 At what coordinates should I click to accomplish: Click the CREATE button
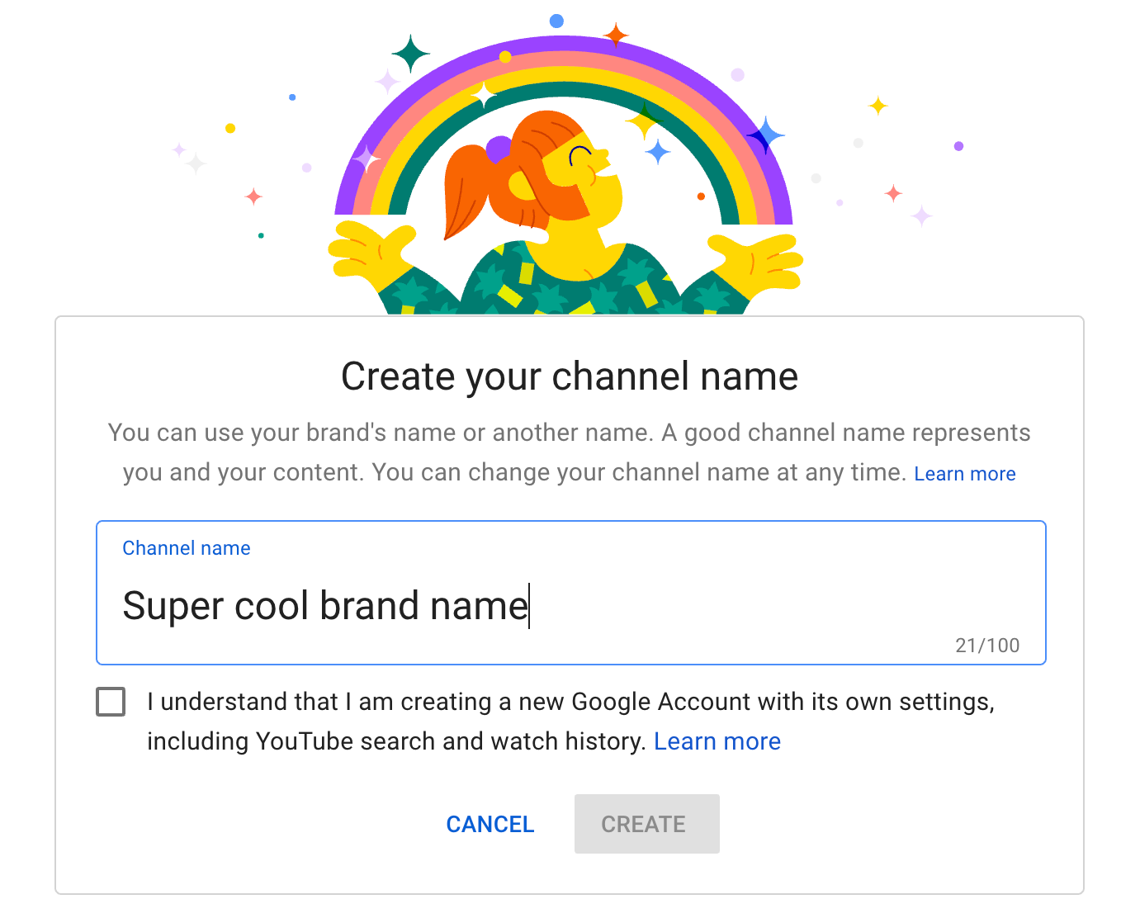[x=646, y=823]
